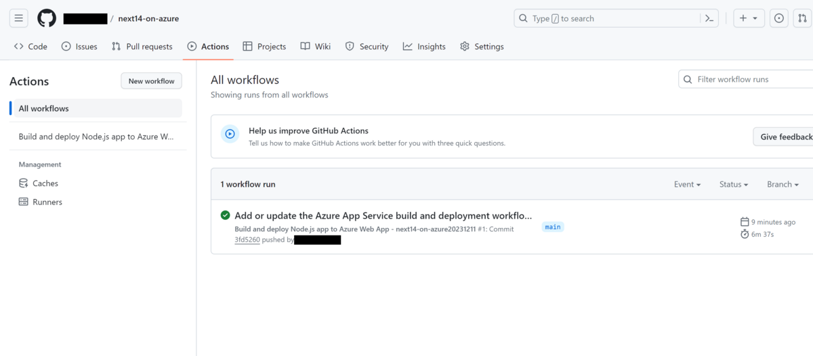Select the Actions tab
The image size is (813, 356).
[x=208, y=46]
